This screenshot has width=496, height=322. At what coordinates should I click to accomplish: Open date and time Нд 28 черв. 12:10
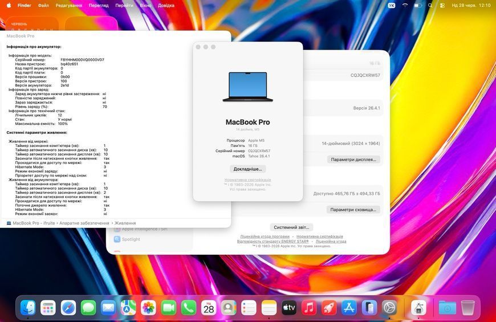tap(471, 5)
